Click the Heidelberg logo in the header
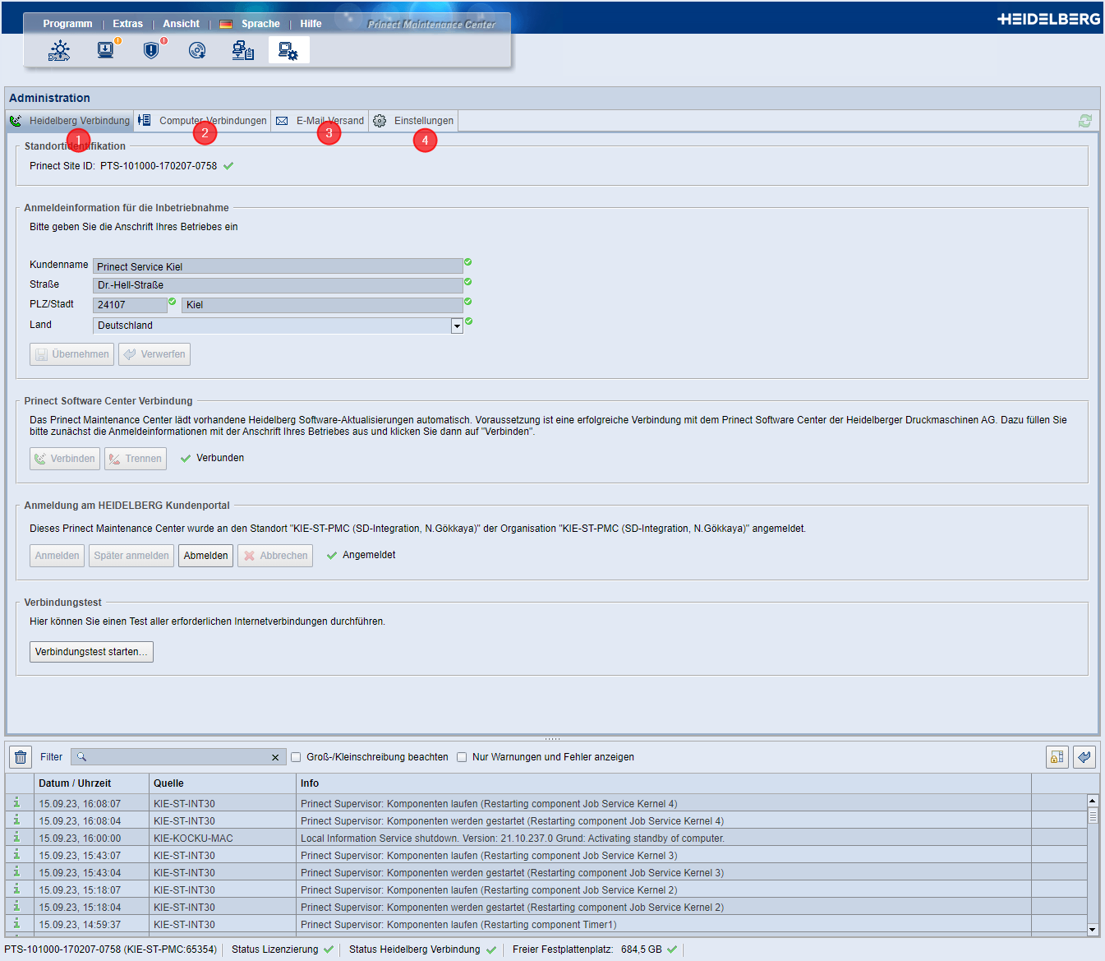Image resolution: width=1105 pixels, height=961 pixels. tap(1048, 18)
